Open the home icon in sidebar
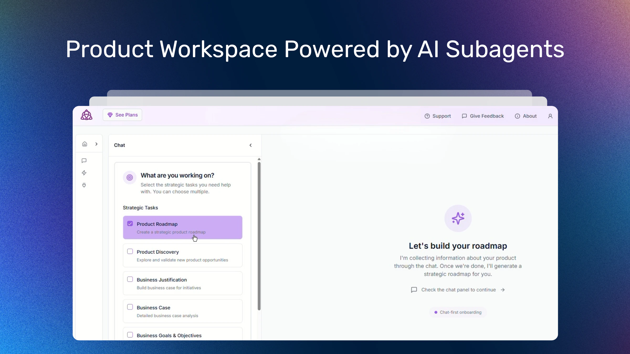This screenshot has width=630, height=354. 85,144
